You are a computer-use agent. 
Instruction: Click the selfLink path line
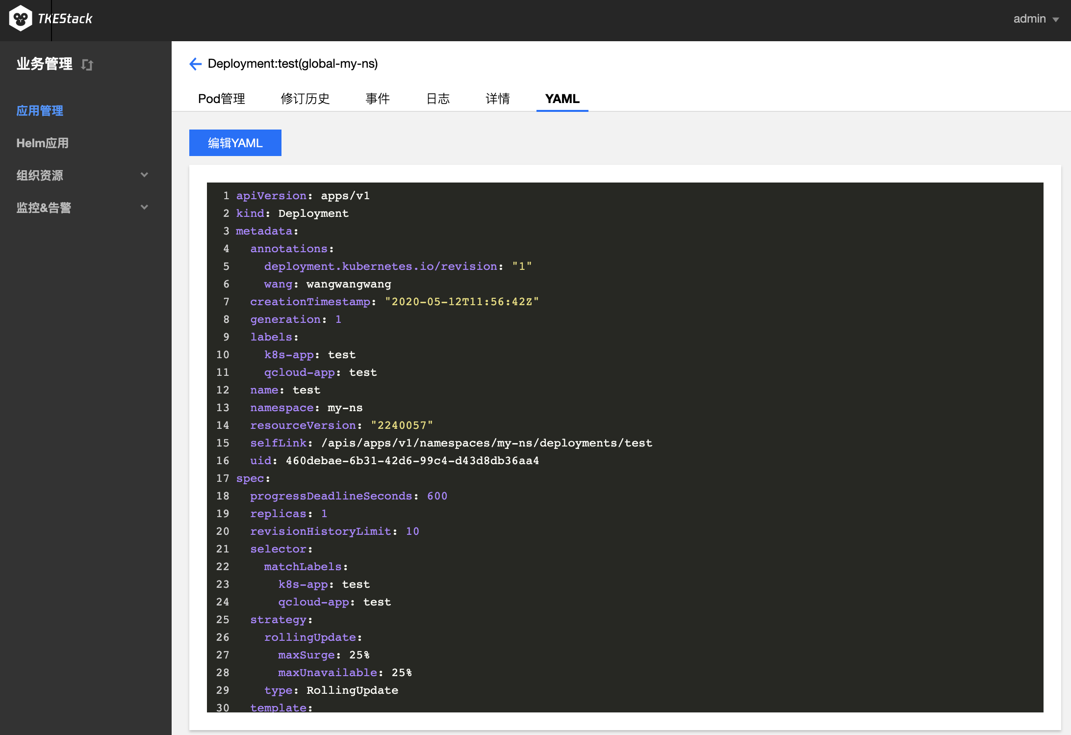451,443
